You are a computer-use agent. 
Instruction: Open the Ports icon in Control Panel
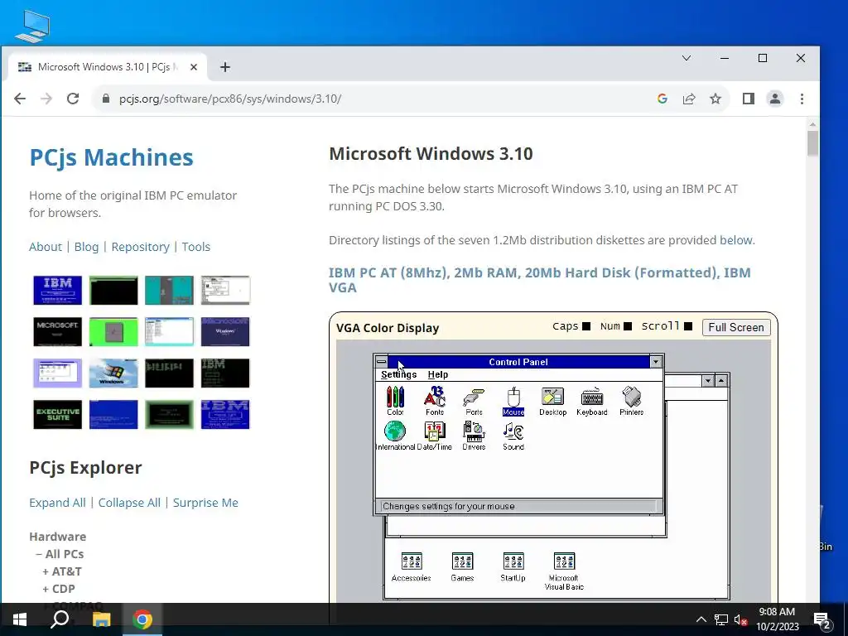[474, 401]
